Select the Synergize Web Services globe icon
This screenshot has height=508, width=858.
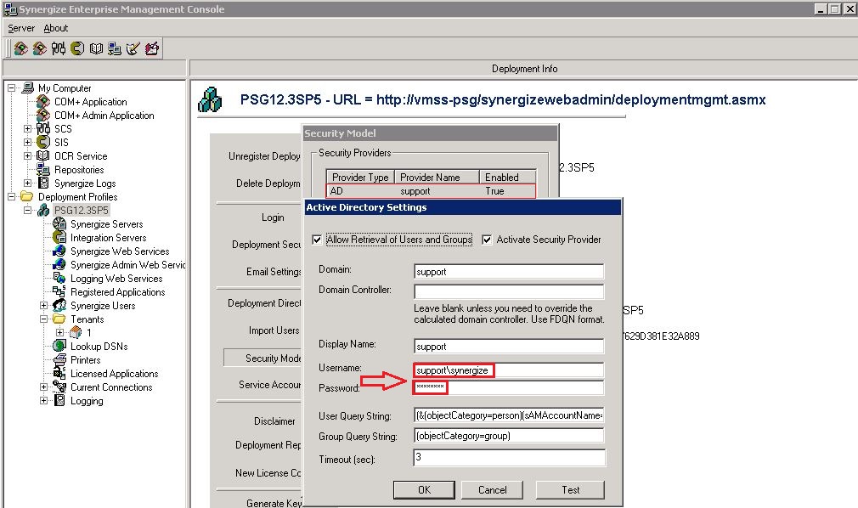(59, 251)
